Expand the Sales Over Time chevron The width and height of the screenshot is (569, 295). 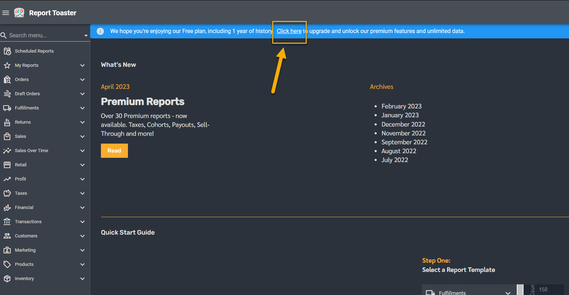click(82, 151)
